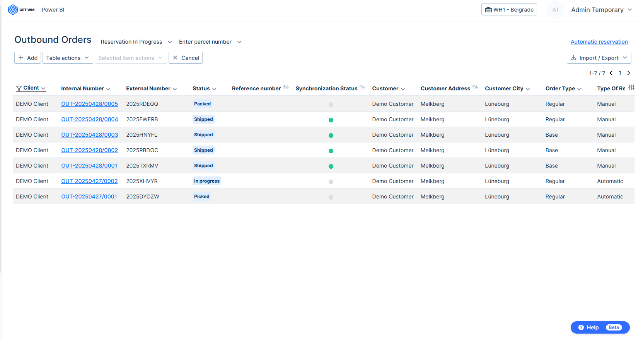Screen dimensions: 643x339
Task: Click the Picked status badge
Action: pos(202,197)
